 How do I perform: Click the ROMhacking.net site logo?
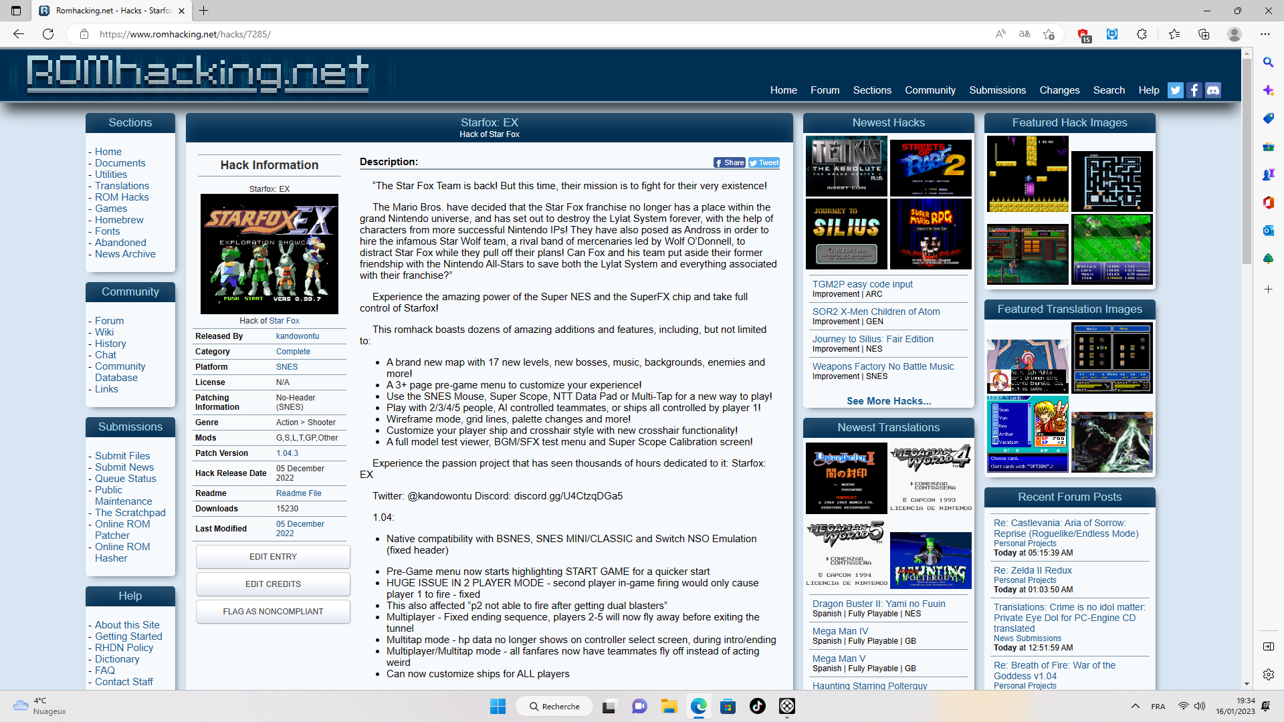pyautogui.click(x=198, y=74)
